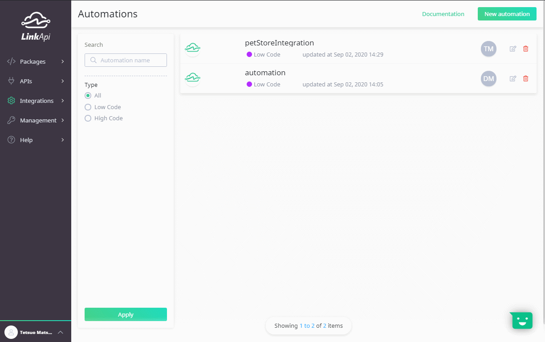The width and height of the screenshot is (545, 342).
Task: Expand the Integrations submenu chevron
Action: pyautogui.click(x=63, y=101)
